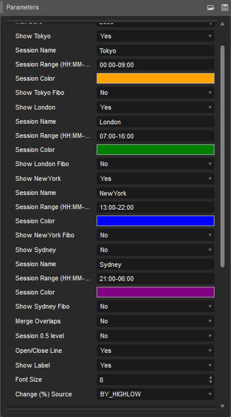The width and height of the screenshot is (231, 417).
Task: Open the Show NewYork dropdown
Action: click(156, 178)
